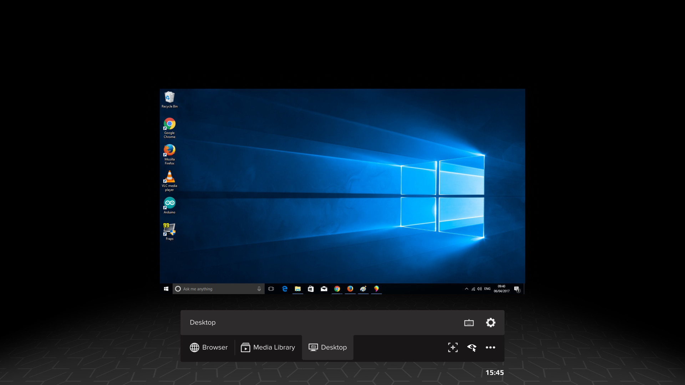Switch to the Media Library tab

click(268, 347)
